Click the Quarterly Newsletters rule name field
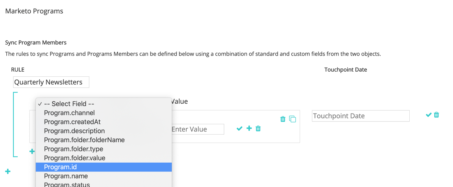The height and width of the screenshot is (187, 453). coord(51,82)
